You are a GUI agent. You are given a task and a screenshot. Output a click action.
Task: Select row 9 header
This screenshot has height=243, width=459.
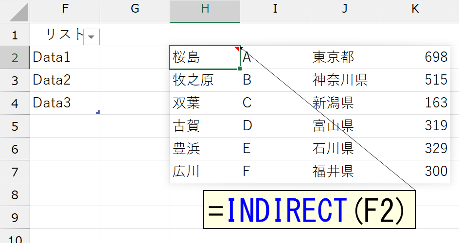[15, 217]
